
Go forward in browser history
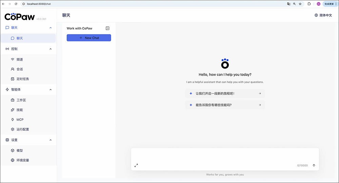pyautogui.click(x=9, y=4)
